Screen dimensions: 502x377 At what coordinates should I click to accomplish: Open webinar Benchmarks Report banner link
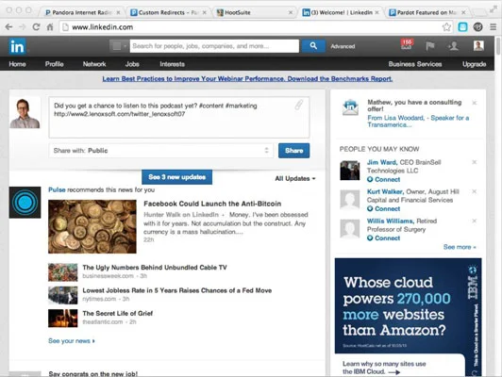click(x=247, y=78)
